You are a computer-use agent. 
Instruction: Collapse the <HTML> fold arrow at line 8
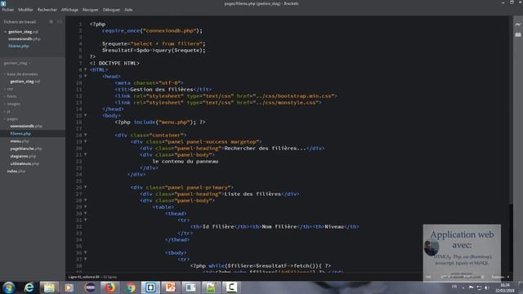point(85,69)
